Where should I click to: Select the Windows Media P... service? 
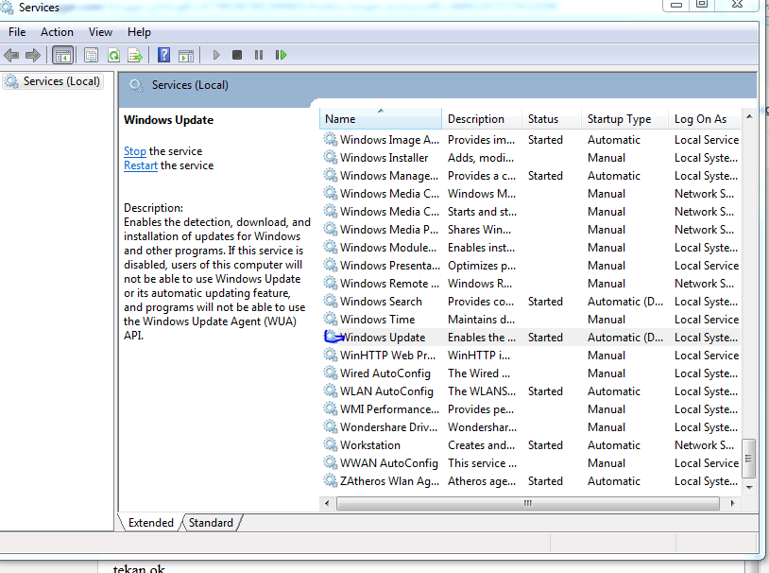(389, 230)
